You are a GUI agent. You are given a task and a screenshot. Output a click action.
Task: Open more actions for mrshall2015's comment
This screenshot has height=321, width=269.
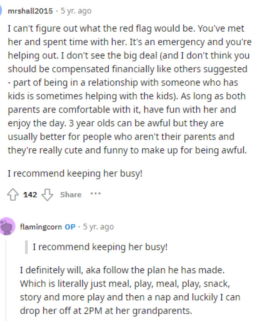point(95,194)
